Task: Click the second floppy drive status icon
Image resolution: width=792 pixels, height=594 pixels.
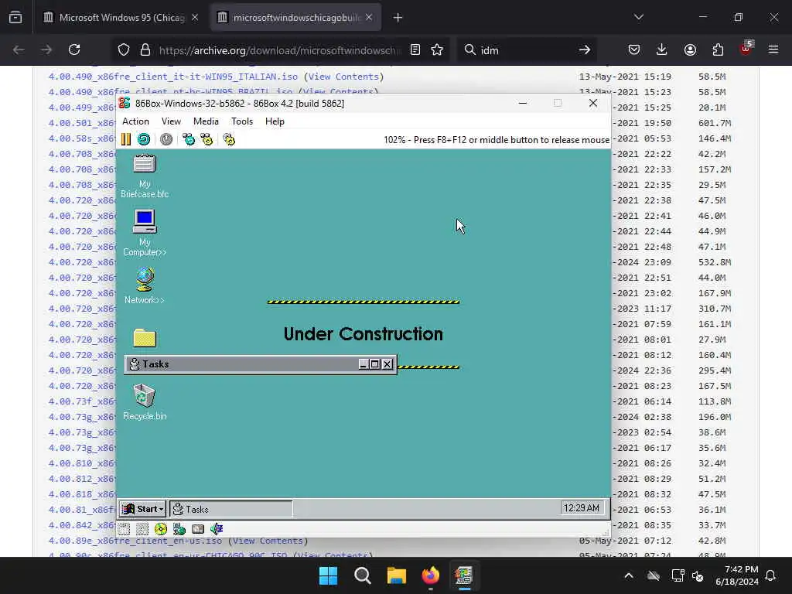Action: click(x=142, y=529)
